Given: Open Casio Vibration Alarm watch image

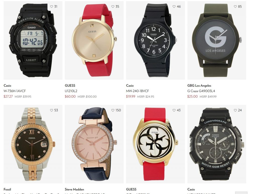Looking at the screenshot, I should pyautogui.click(x=33, y=40).
